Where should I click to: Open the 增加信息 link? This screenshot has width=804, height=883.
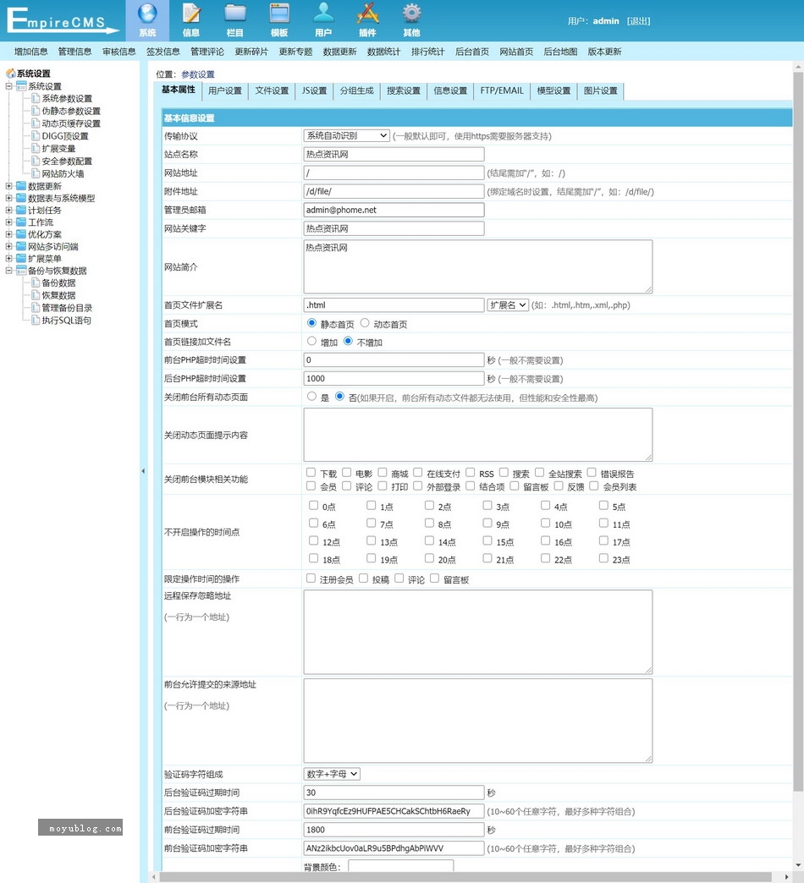(x=31, y=52)
